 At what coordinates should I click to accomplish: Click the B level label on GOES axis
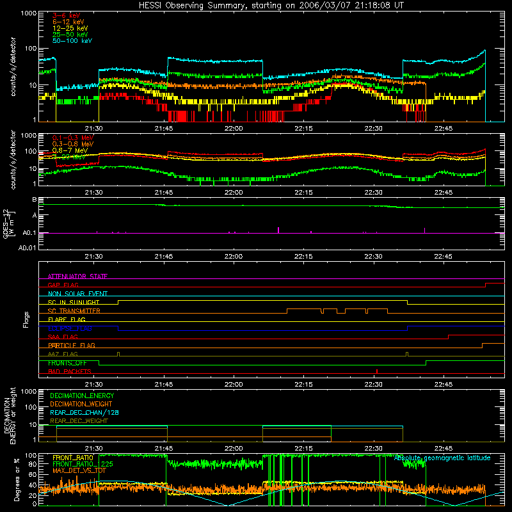click(35, 200)
